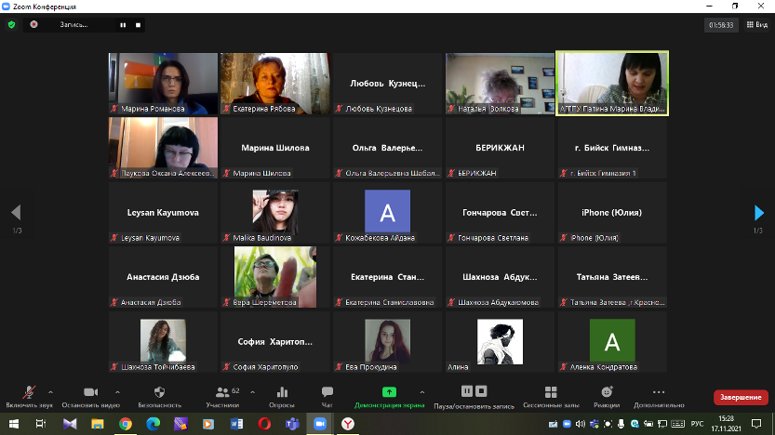The width and height of the screenshot is (775, 435).
Task: Open the Дополнительно more options menu
Action: pyautogui.click(x=659, y=394)
